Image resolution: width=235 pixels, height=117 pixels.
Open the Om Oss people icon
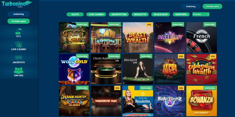19,70
